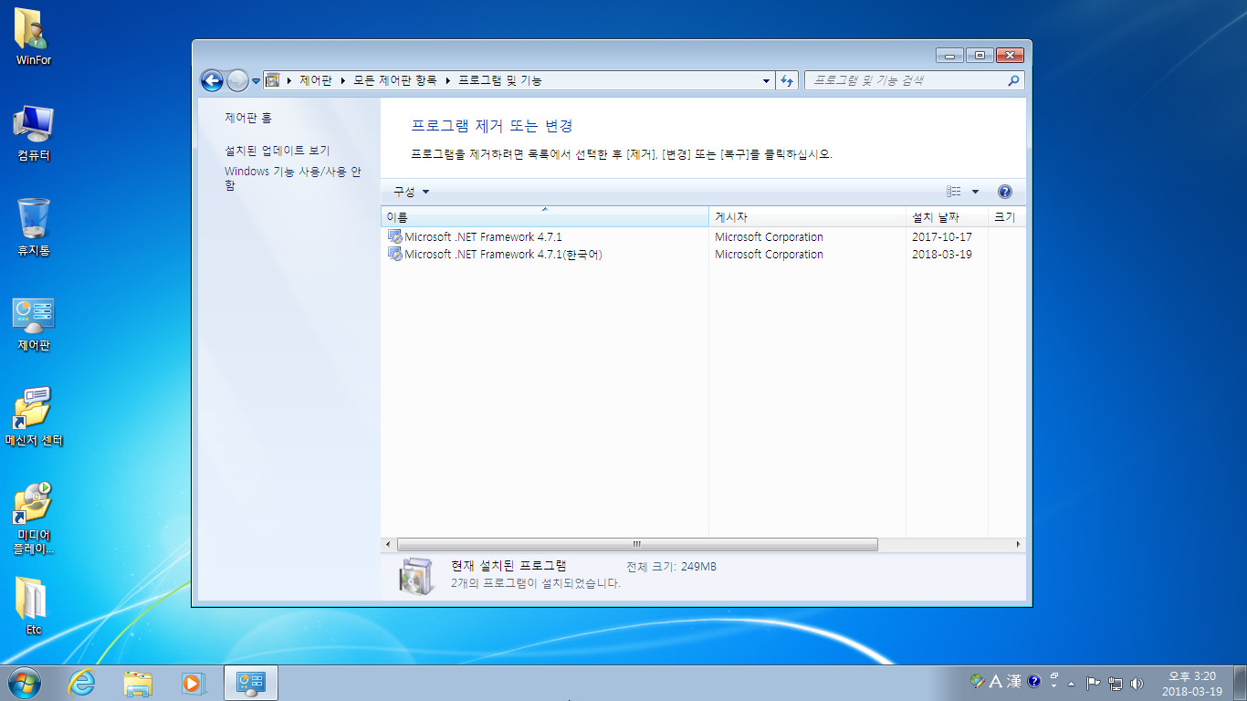Image resolution: width=1247 pixels, height=701 pixels.
Task: Sort by the 이름 column header
Action: 544,217
